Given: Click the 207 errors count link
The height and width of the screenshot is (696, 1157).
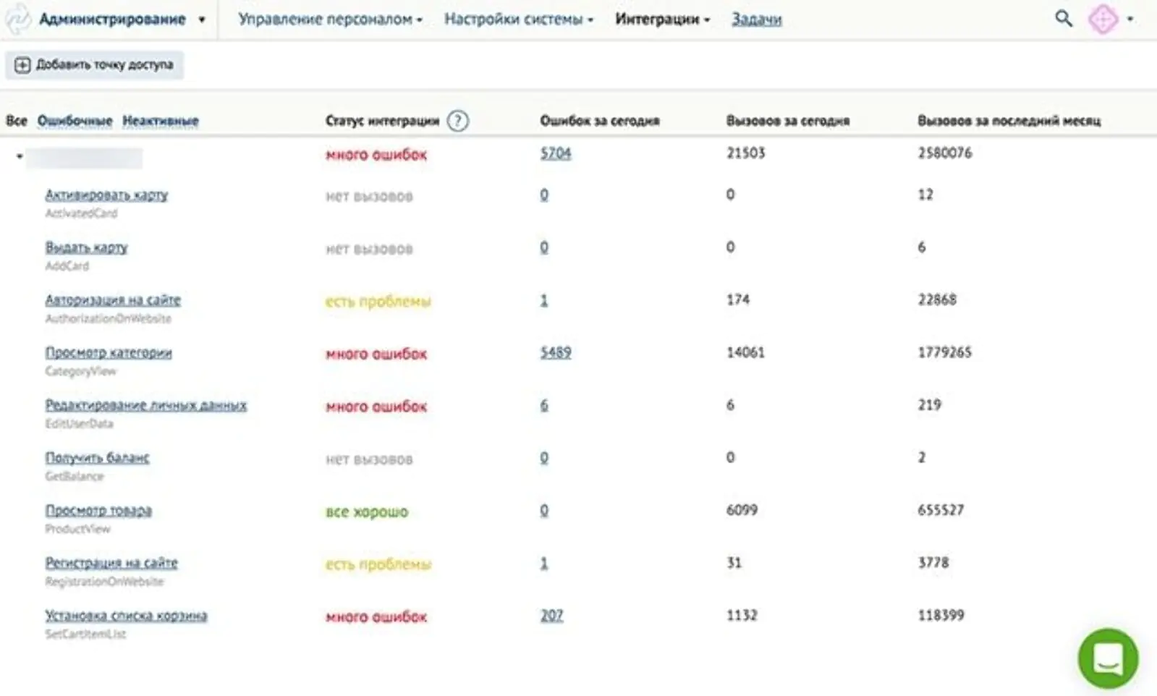Looking at the screenshot, I should coord(551,616).
